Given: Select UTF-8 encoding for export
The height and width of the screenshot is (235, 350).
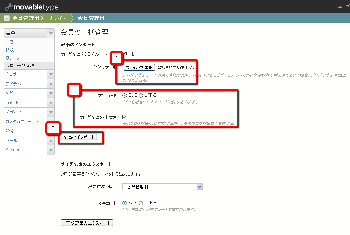Looking at the screenshot, I should pos(141,203).
